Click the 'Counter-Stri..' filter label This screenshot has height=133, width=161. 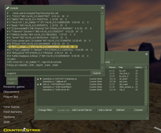click(64, 110)
